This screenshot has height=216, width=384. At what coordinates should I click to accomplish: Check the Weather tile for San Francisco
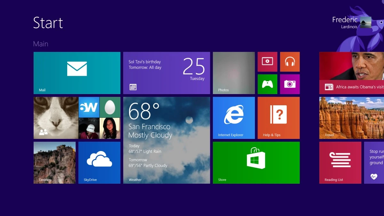[166, 140]
